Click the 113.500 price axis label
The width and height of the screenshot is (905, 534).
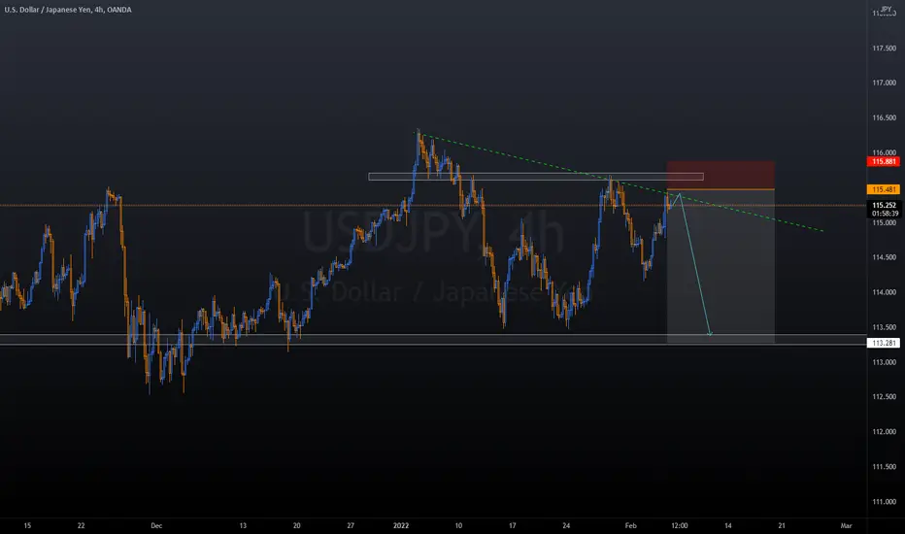pos(884,327)
